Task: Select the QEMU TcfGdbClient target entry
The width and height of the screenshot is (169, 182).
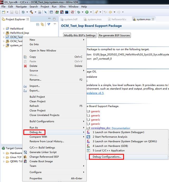Action: (x=14, y=161)
